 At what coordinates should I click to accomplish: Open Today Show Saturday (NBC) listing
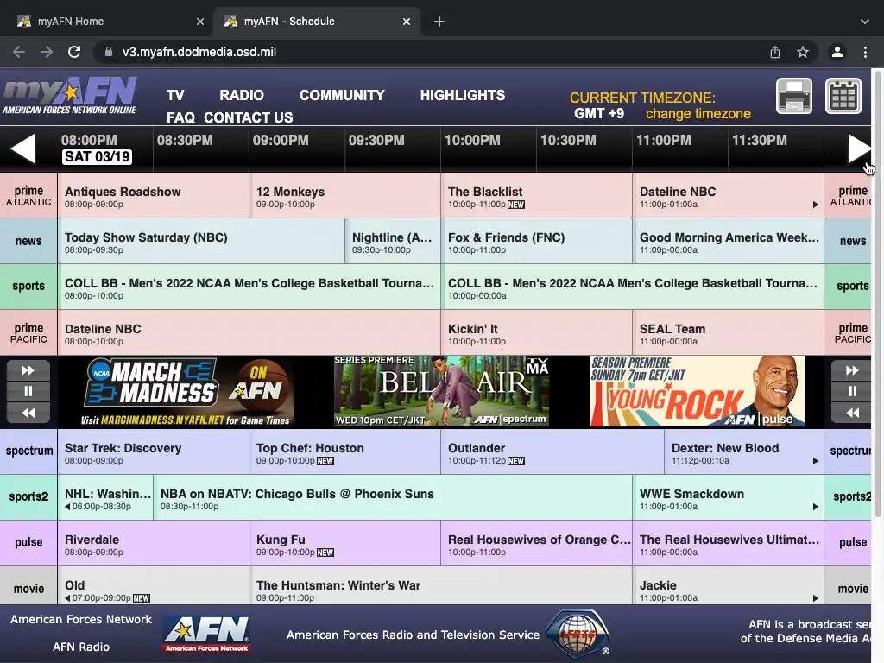point(201,242)
